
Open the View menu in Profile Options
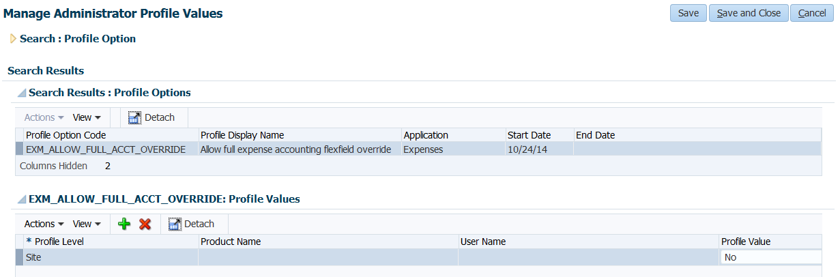point(87,117)
